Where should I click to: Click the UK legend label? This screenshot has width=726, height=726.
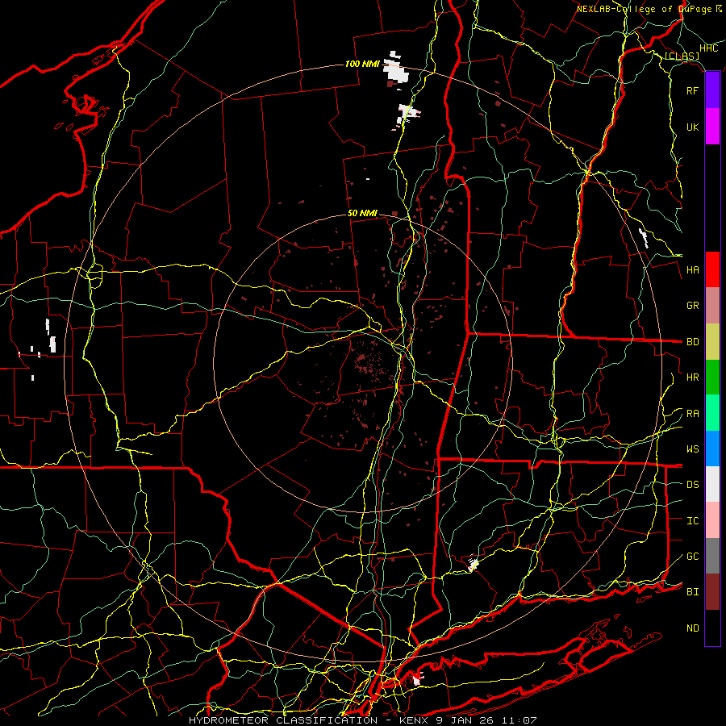point(692,127)
